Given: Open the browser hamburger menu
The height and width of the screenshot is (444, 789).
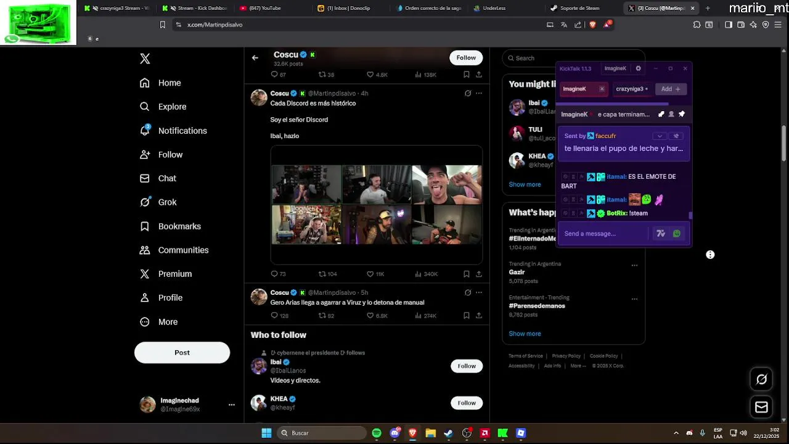Looking at the screenshot, I should 778,25.
